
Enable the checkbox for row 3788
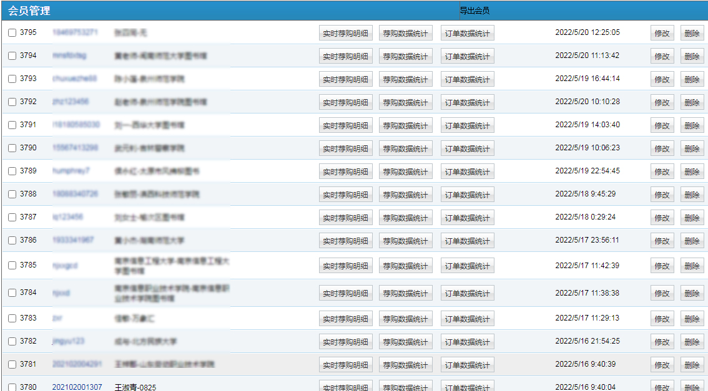12,195
